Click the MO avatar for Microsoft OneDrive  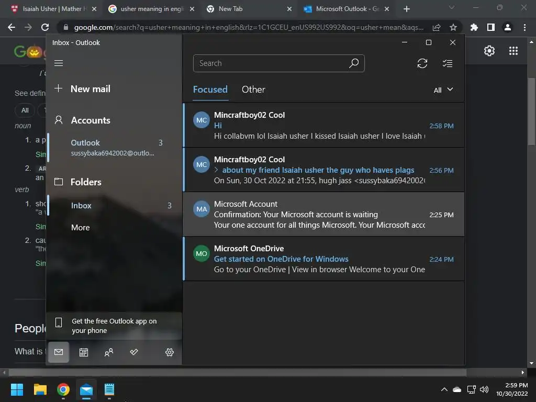tap(202, 253)
